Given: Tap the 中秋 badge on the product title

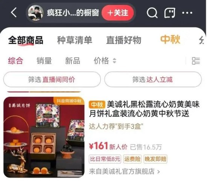Looking at the screenshot, I should pyautogui.click(x=97, y=105).
